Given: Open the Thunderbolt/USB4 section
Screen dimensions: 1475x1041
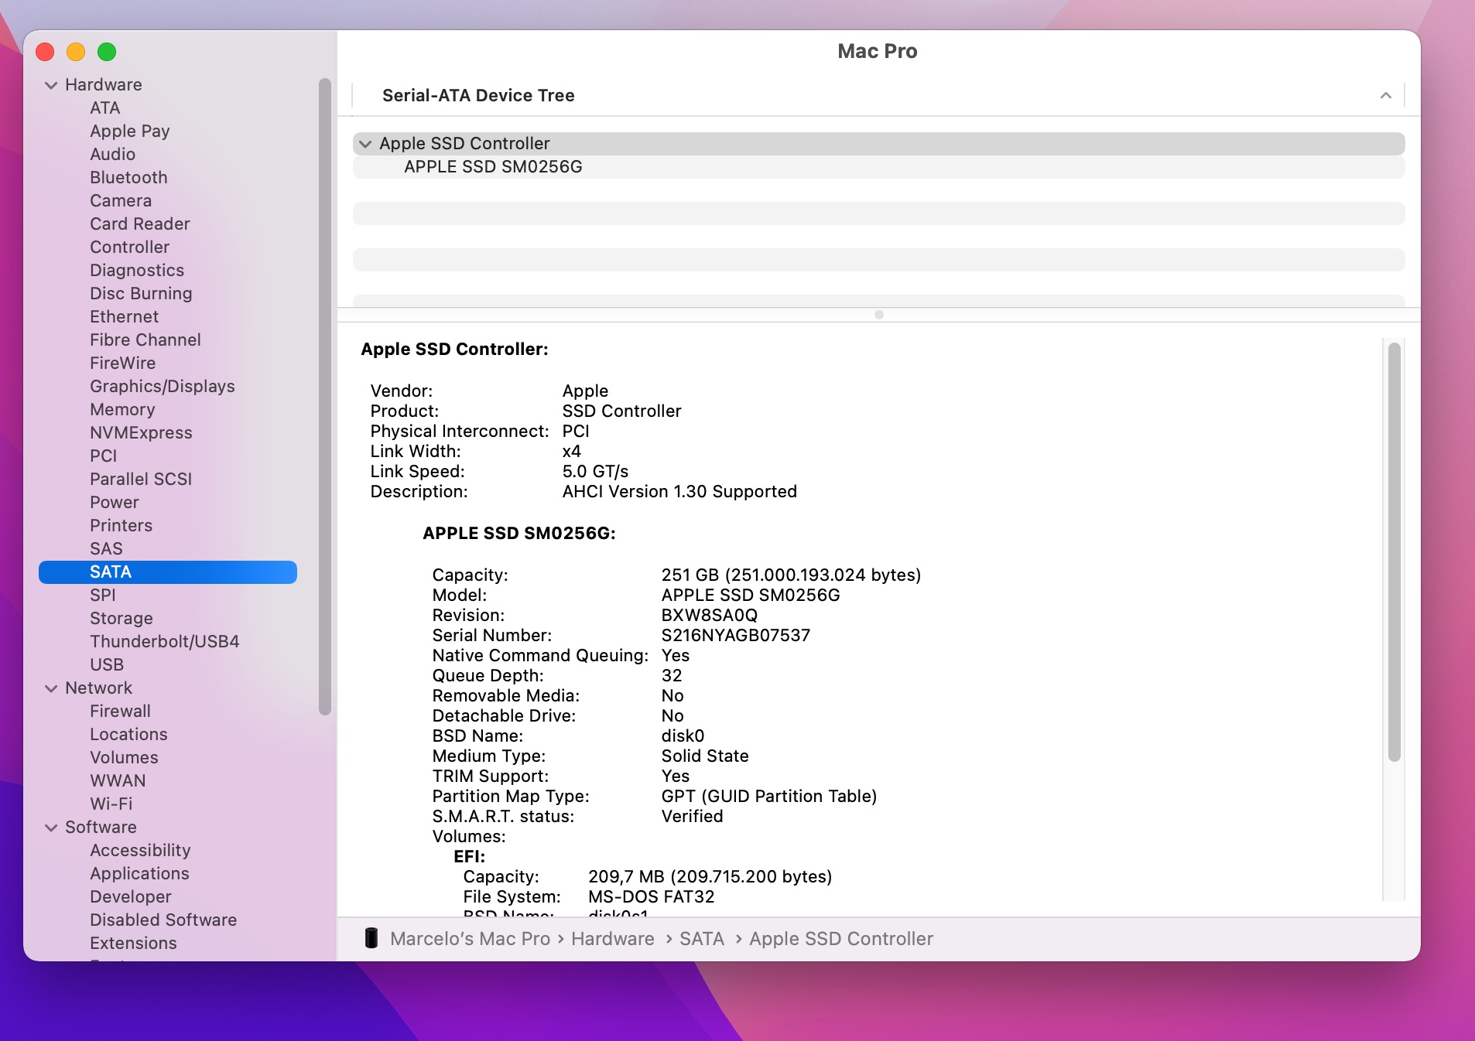Looking at the screenshot, I should (164, 641).
